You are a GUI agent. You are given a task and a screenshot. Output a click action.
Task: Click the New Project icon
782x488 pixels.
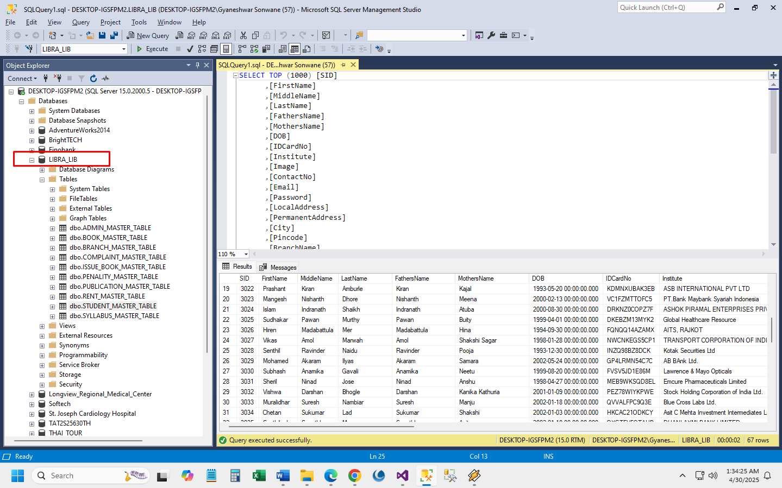(52, 35)
